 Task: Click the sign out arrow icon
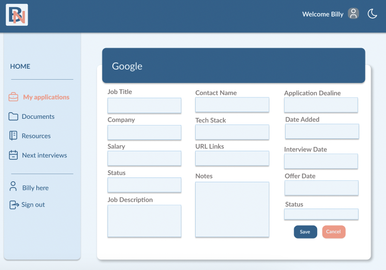pos(14,205)
